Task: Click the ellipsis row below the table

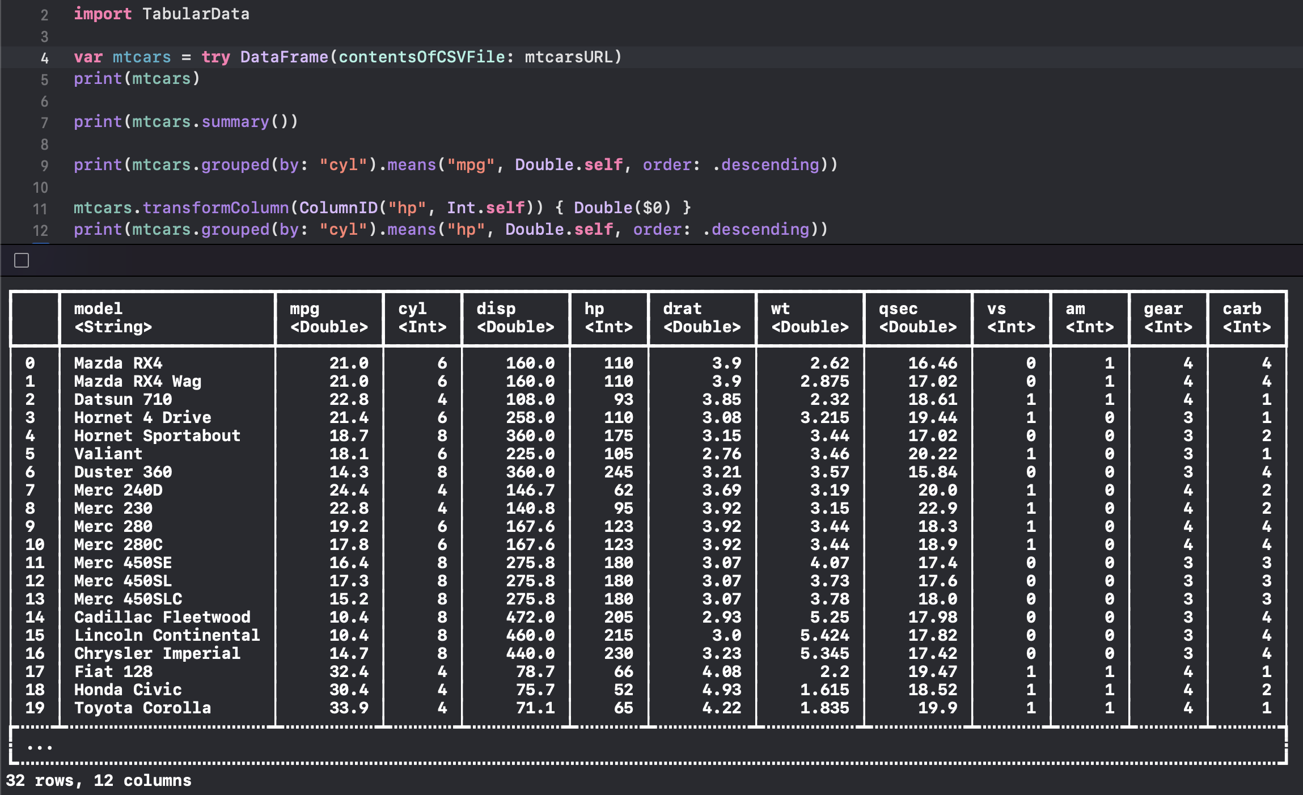Action: click(40, 746)
